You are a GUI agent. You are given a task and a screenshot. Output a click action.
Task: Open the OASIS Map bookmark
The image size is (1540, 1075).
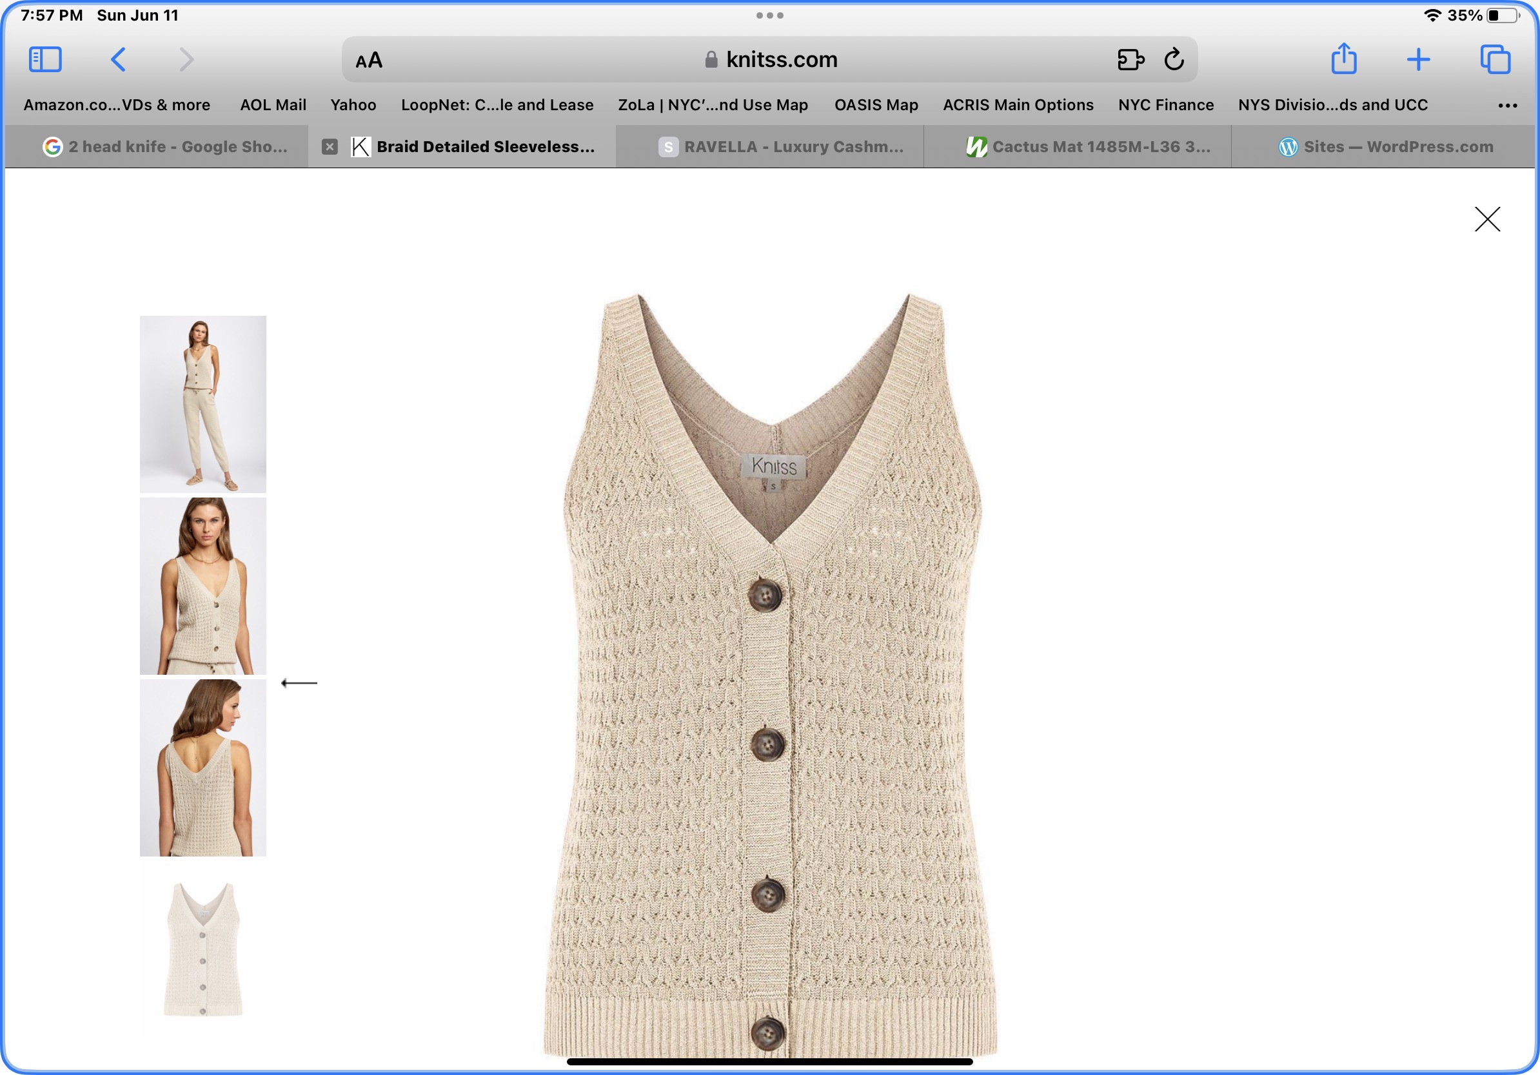pyautogui.click(x=875, y=105)
